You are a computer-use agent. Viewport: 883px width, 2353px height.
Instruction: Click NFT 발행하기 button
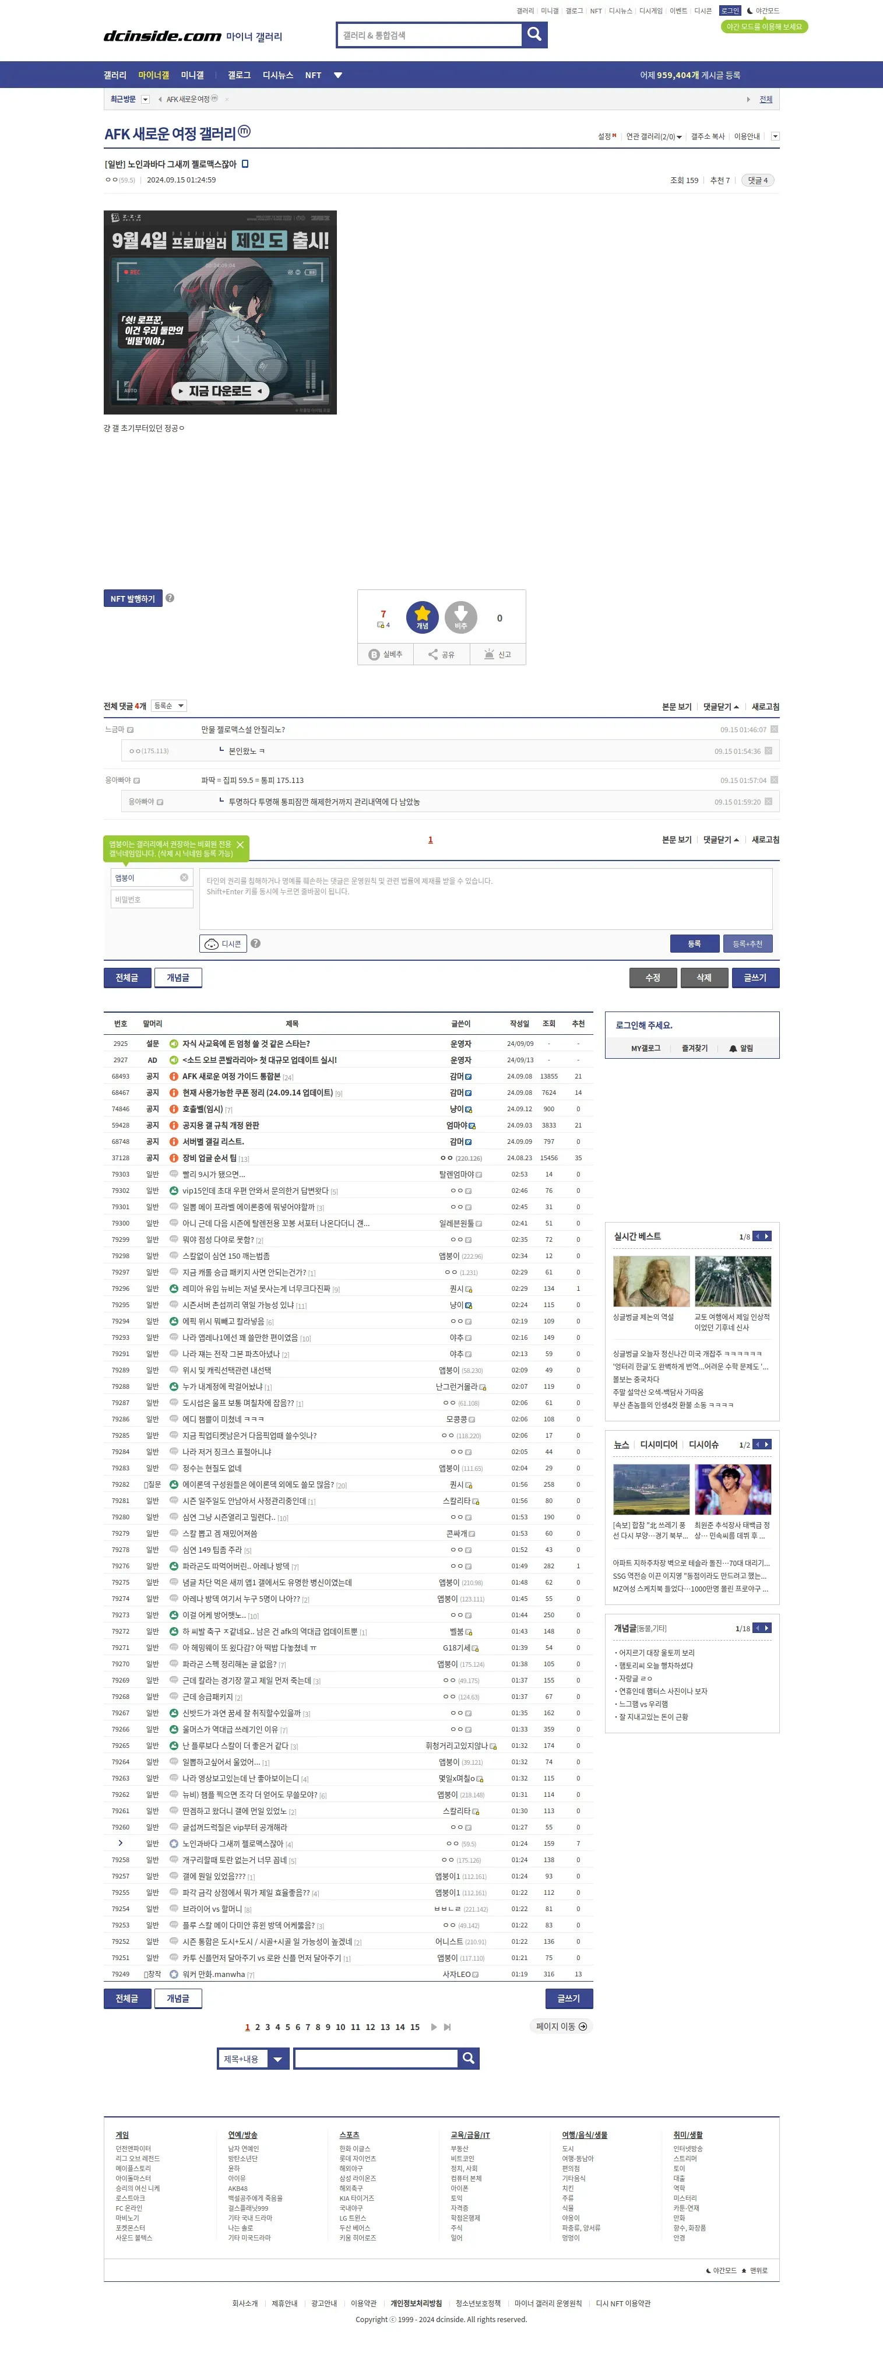pyautogui.click(x=132, y=598)
